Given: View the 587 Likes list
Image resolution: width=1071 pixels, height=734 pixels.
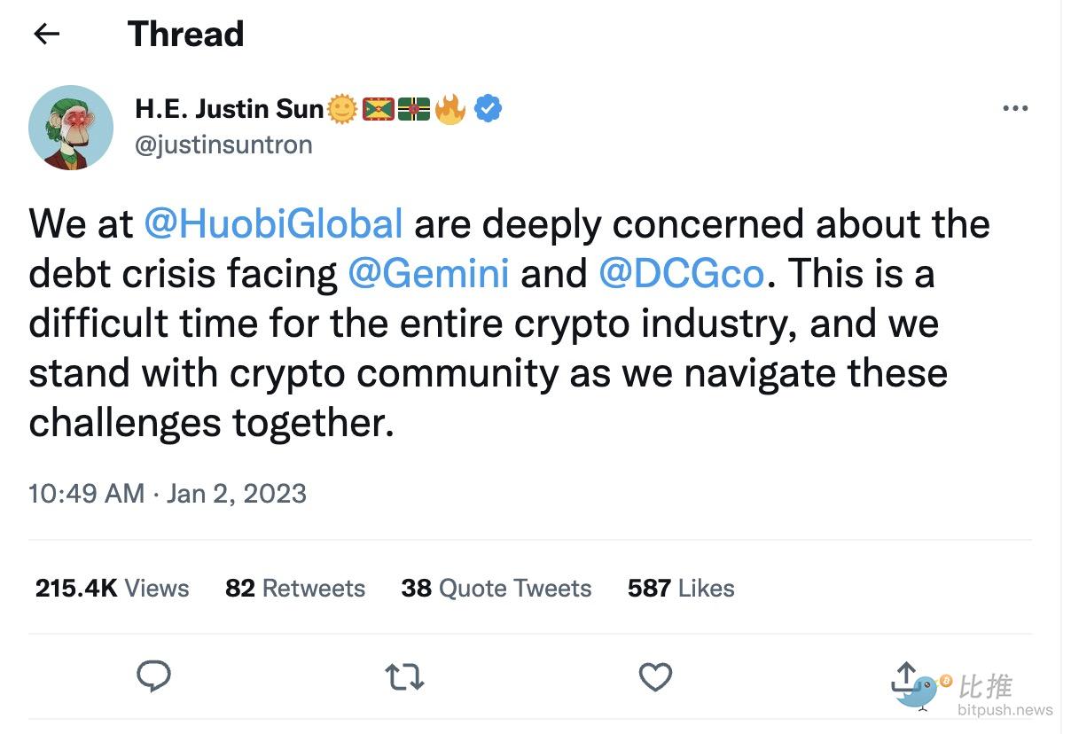Looking at the screenshot, I should click(x=681, y=588).
